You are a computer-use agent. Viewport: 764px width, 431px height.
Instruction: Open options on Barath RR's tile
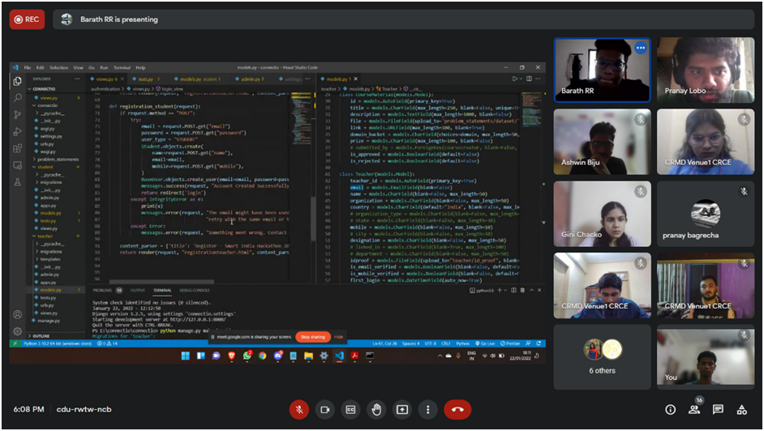(x=640, y=49)
